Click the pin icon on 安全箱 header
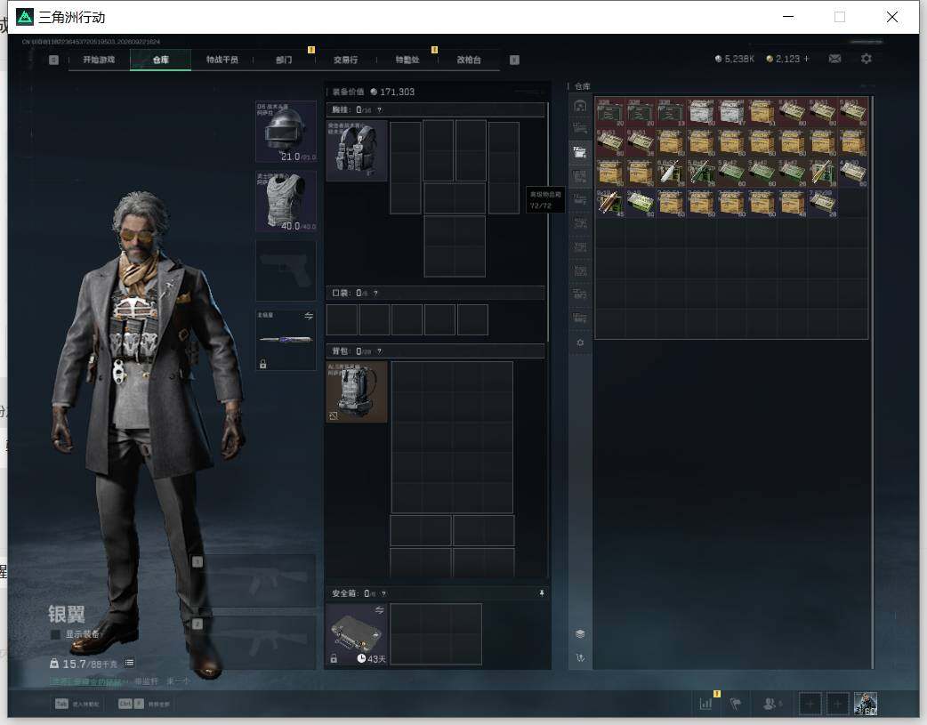Viewport: 927px width, 725px height. click(x=542, y=593)
